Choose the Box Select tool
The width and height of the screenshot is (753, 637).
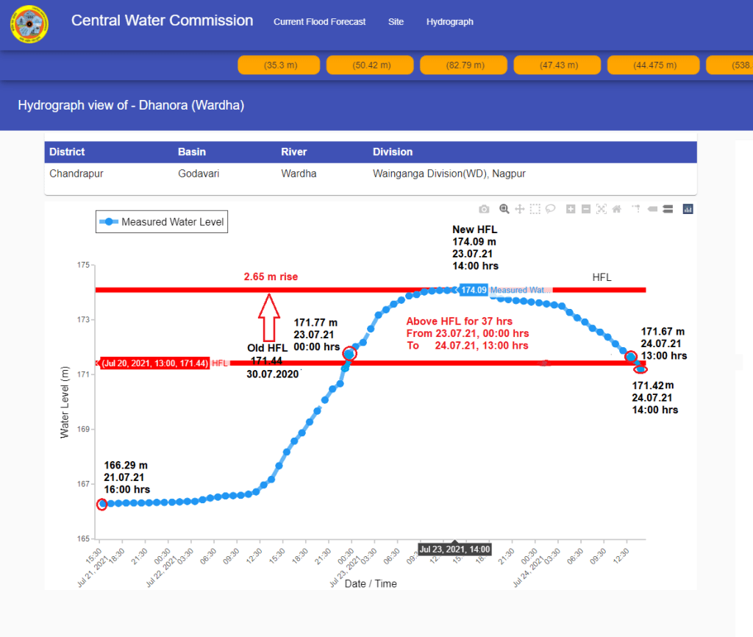(535, 209)
